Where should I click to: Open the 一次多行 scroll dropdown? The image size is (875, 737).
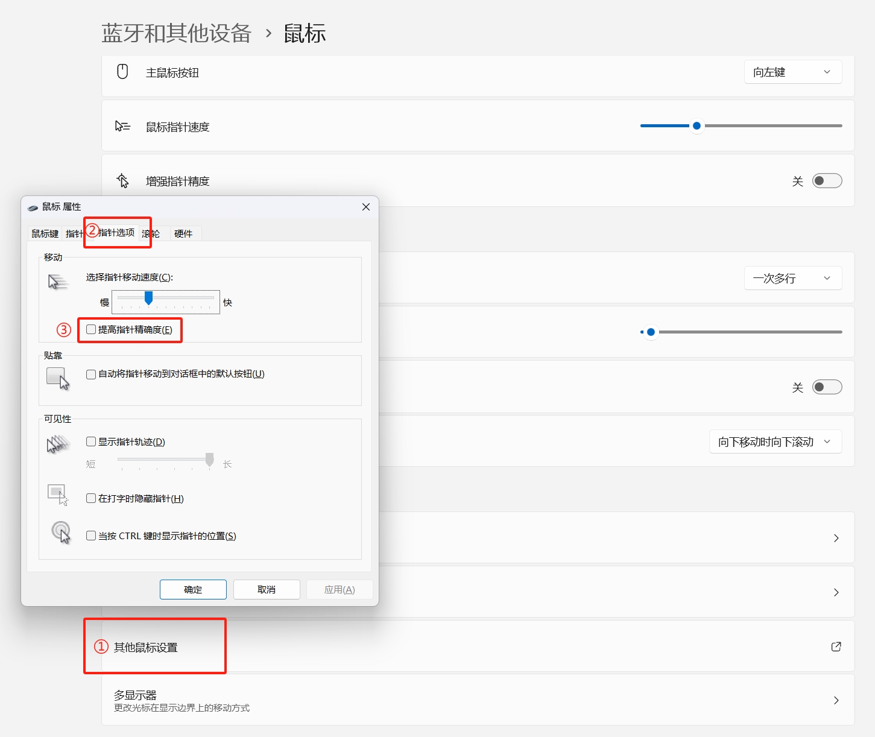point(793,278)
